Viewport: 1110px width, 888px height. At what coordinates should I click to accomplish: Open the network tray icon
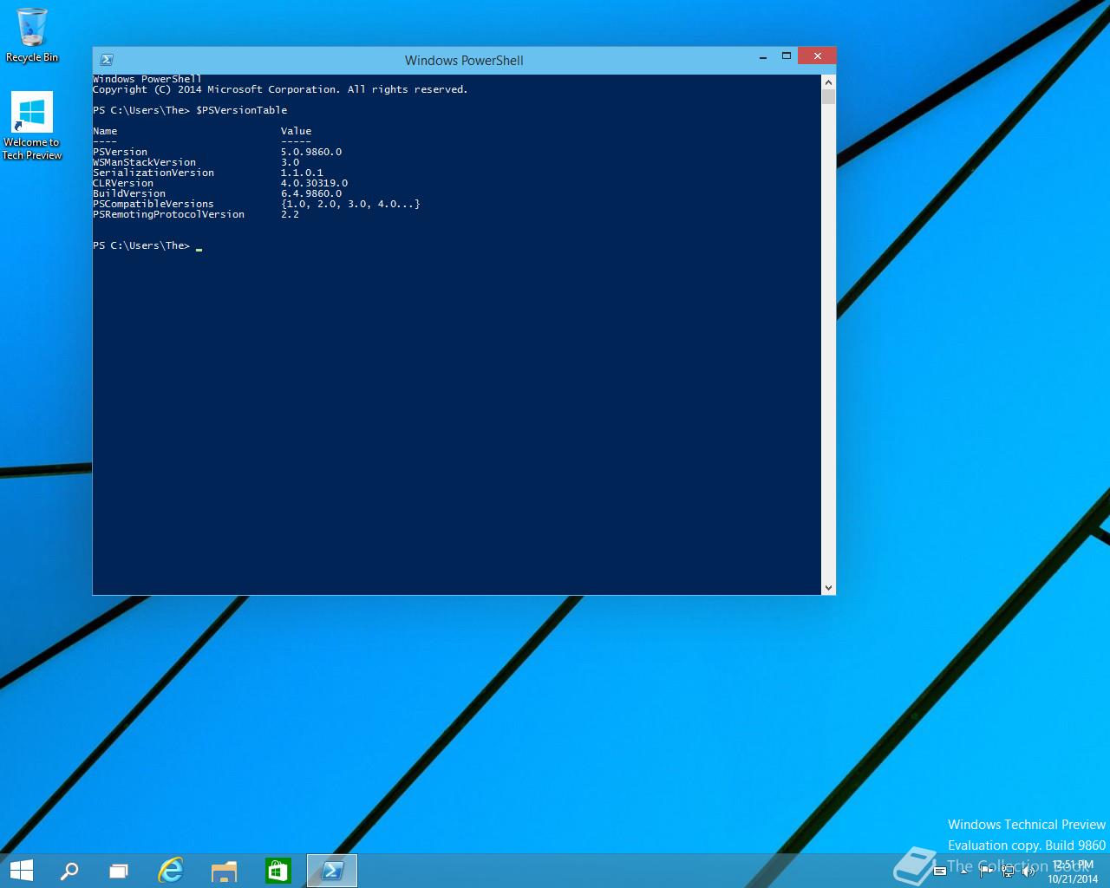pos(1008,871)
